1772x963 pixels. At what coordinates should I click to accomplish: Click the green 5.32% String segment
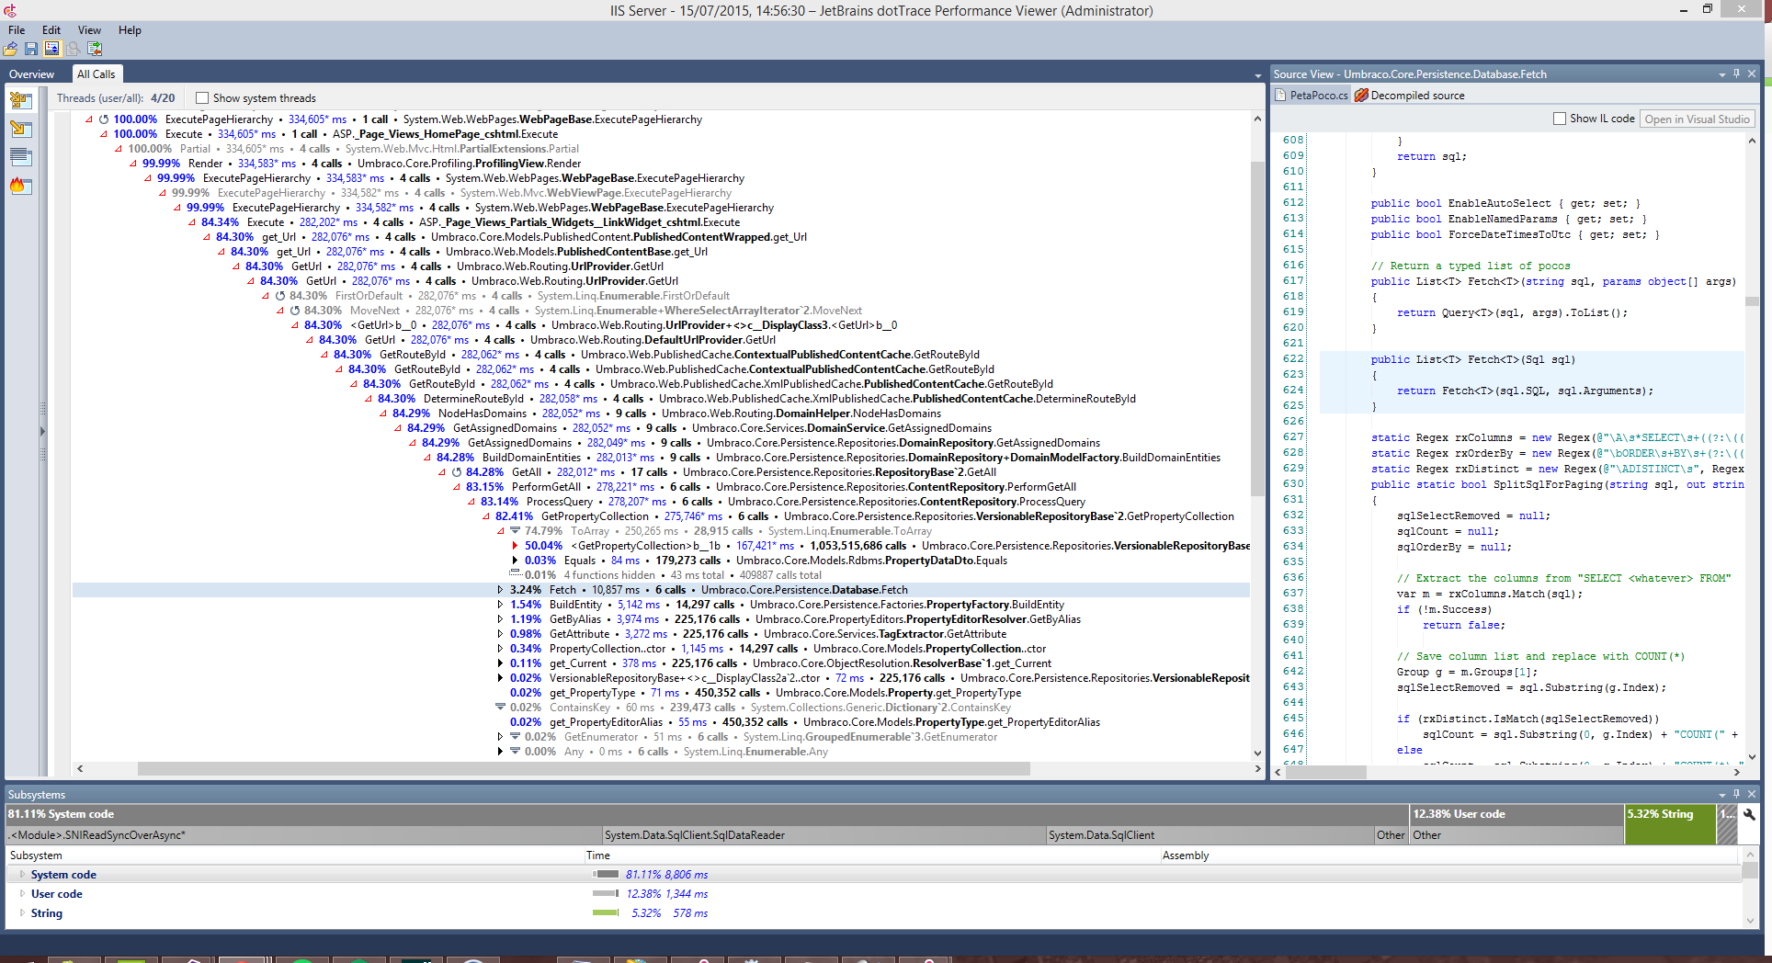pos(1669,824)
